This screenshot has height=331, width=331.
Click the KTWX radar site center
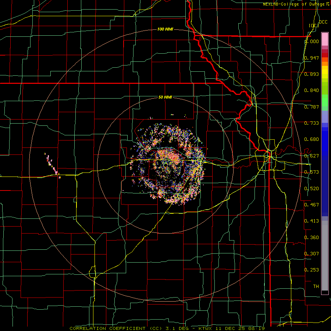[x=165, y=165]
